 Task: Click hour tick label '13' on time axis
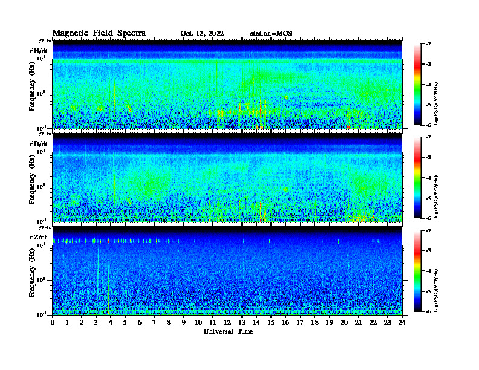pos(242,322)
